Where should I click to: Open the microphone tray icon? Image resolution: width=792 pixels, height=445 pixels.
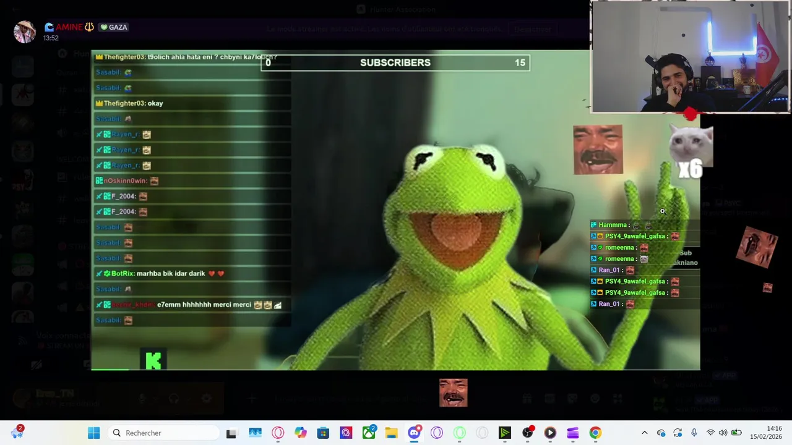[x=694, y=433]
